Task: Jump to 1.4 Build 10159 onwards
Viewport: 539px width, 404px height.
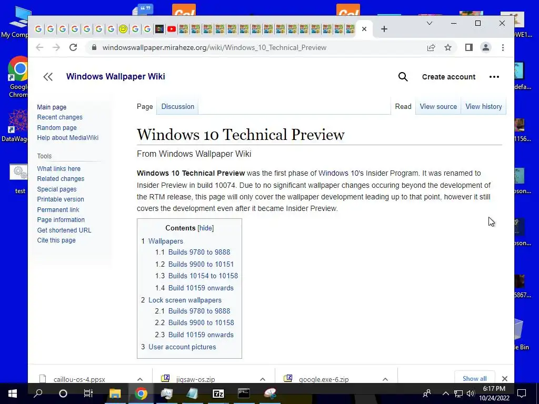Action: click(201, 288)
